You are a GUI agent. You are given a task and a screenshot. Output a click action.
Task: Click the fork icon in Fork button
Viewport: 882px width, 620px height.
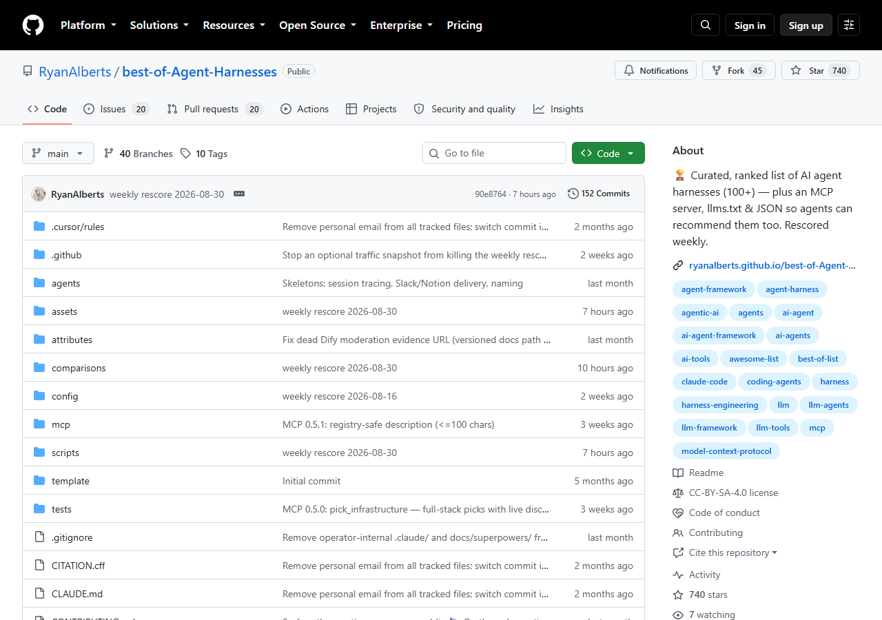(x=717, y=71)
